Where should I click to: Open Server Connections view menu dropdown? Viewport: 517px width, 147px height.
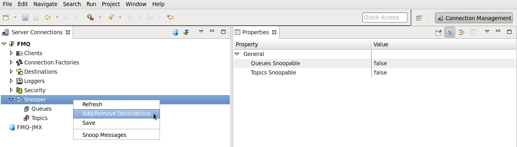pos(201,31)
